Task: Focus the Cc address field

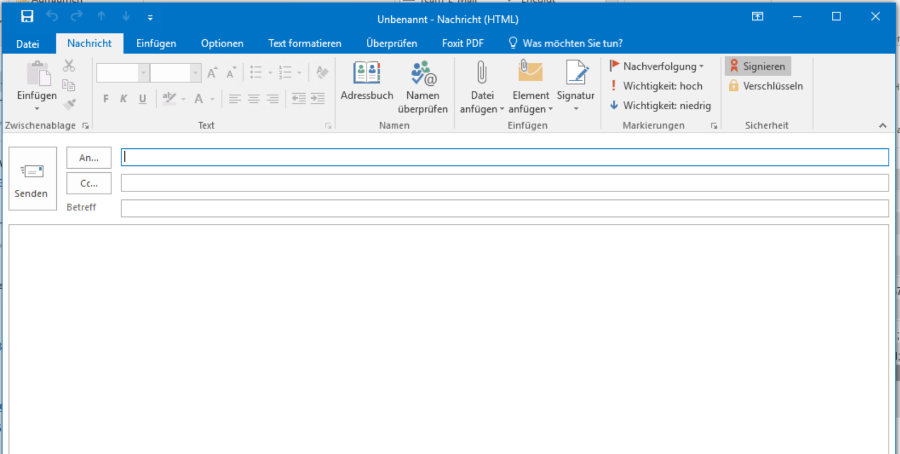Action: tap(505, 183)
